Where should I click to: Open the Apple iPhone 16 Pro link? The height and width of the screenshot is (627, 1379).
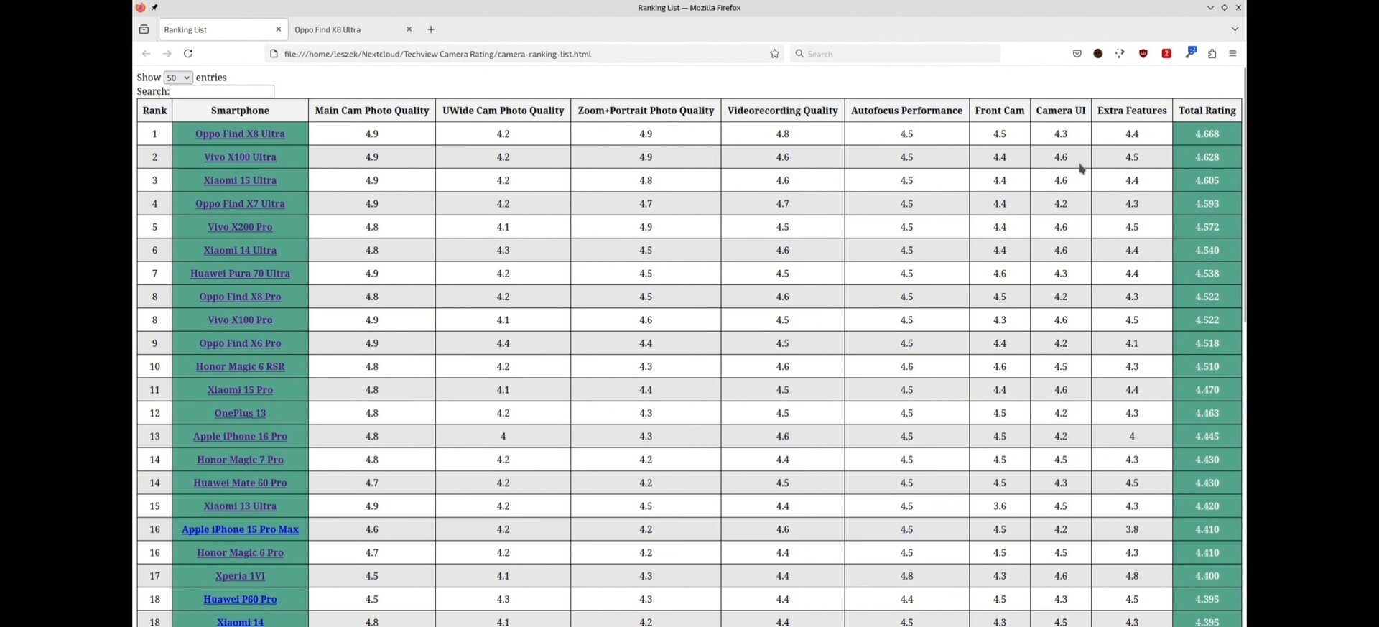point(240,437)
